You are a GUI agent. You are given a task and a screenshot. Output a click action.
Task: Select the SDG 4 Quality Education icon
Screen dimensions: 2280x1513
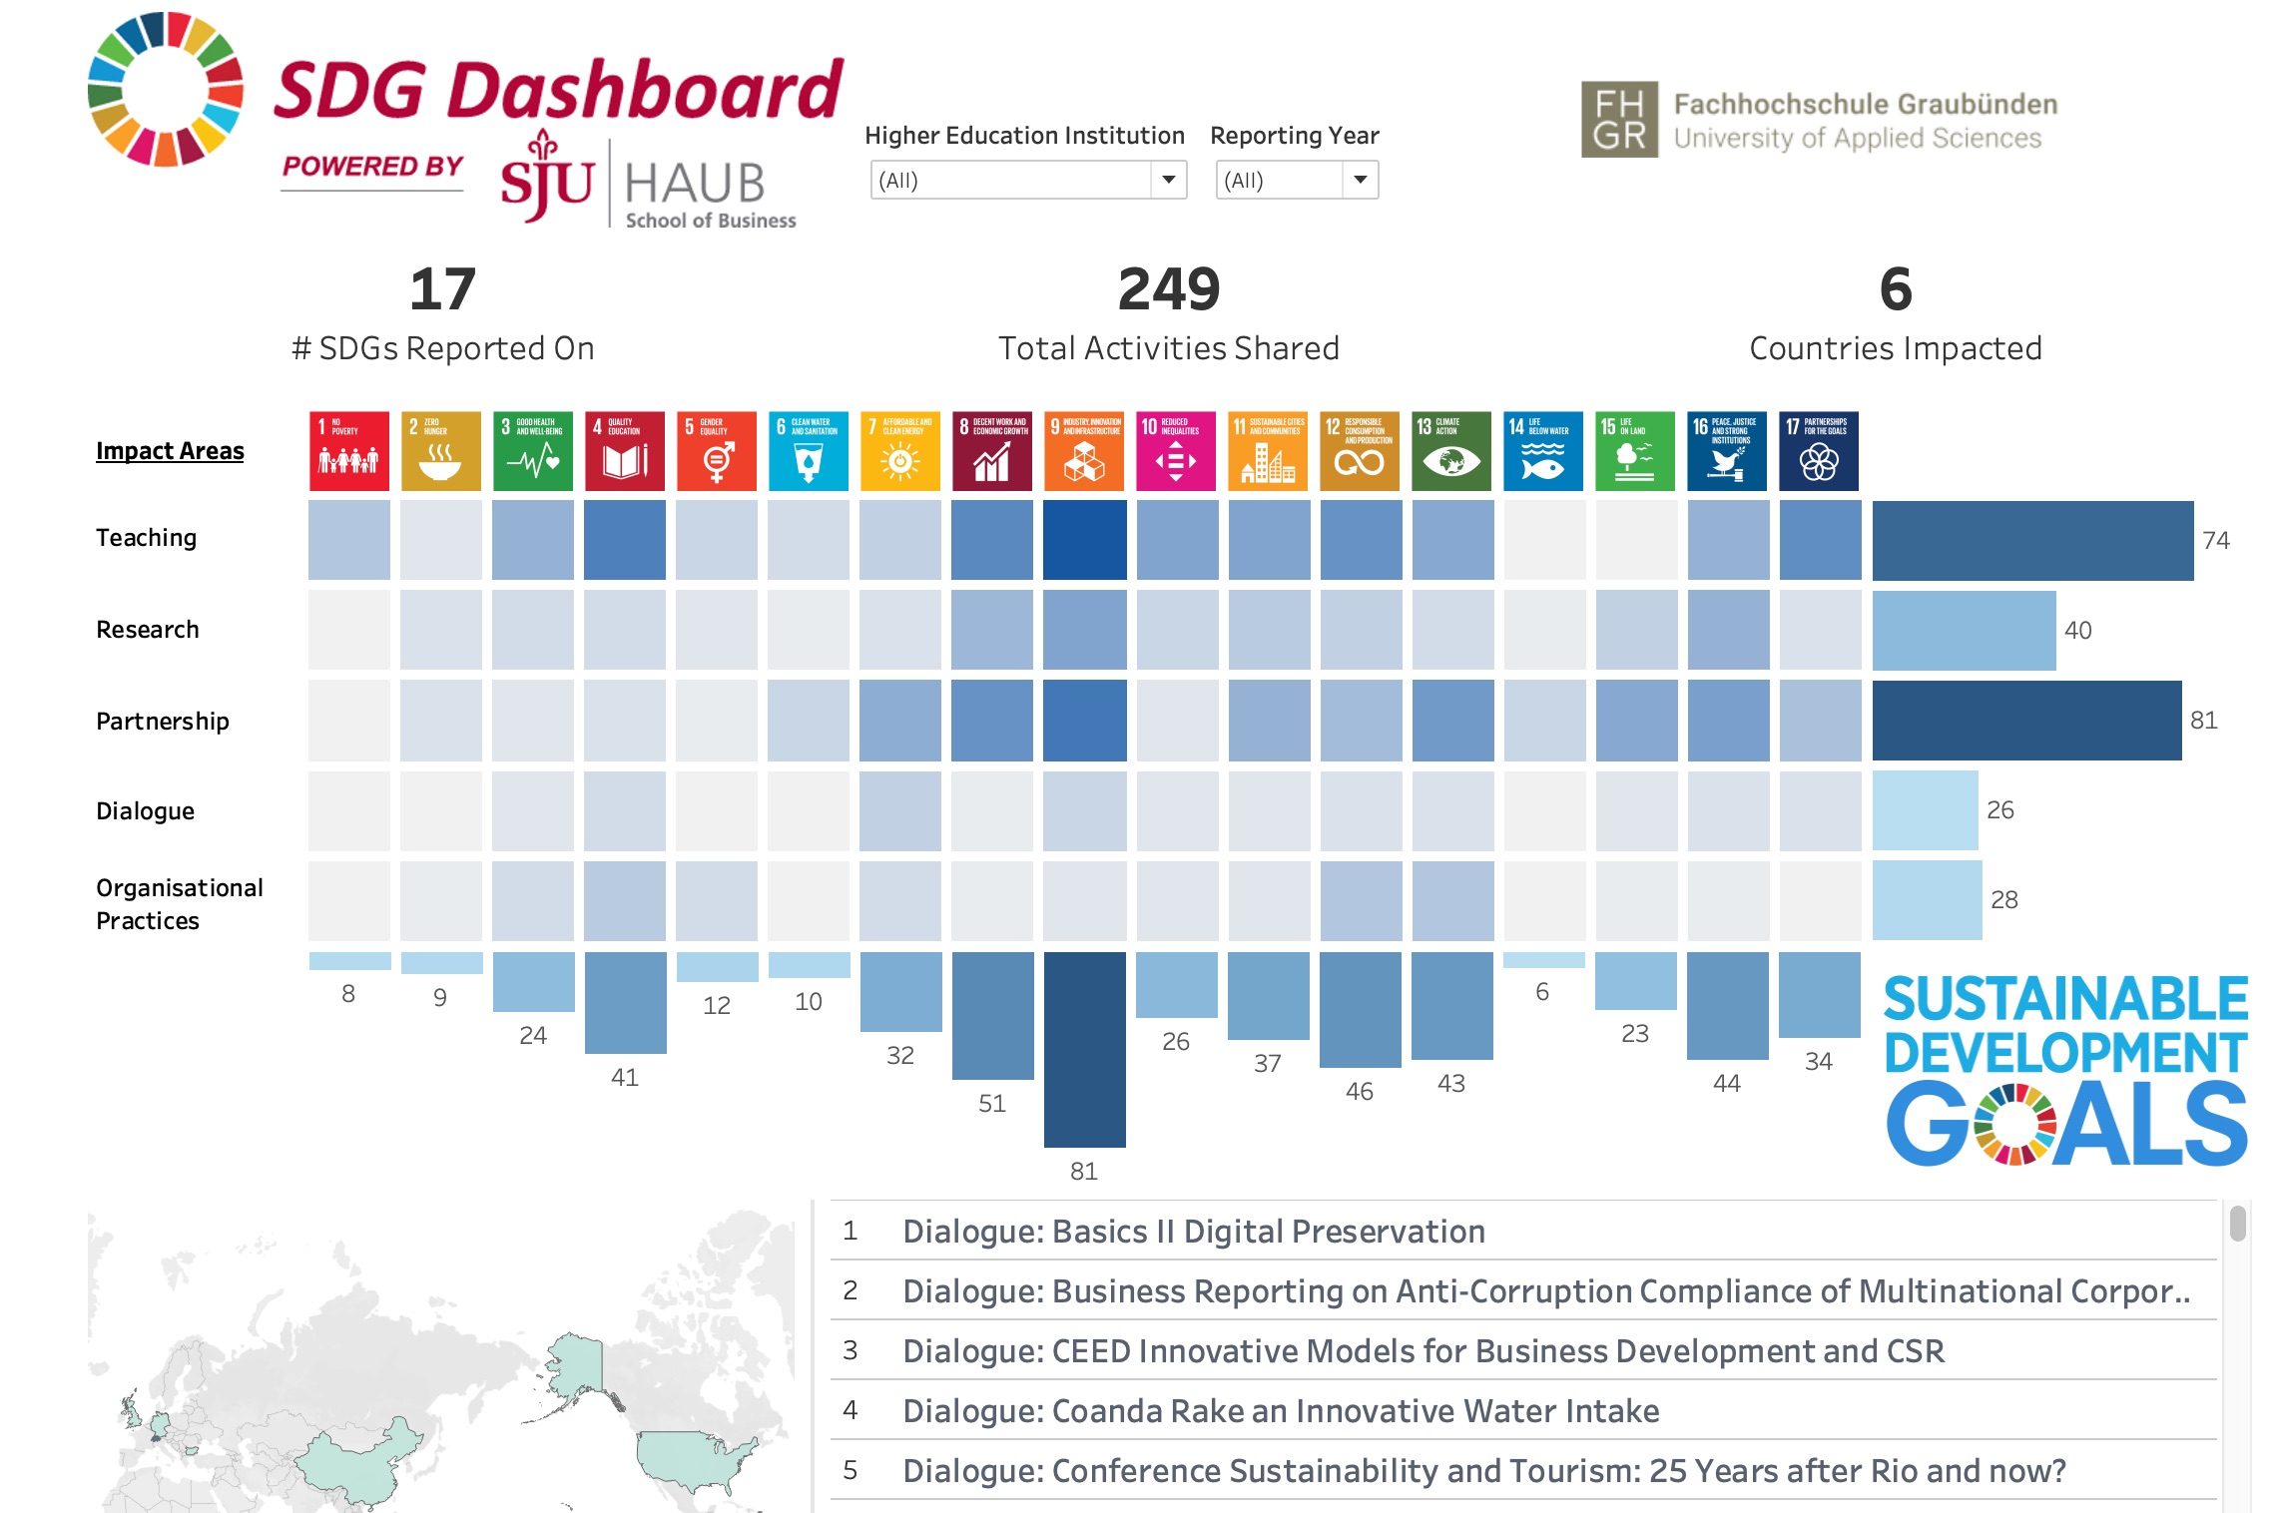click(x=624, y=451)
